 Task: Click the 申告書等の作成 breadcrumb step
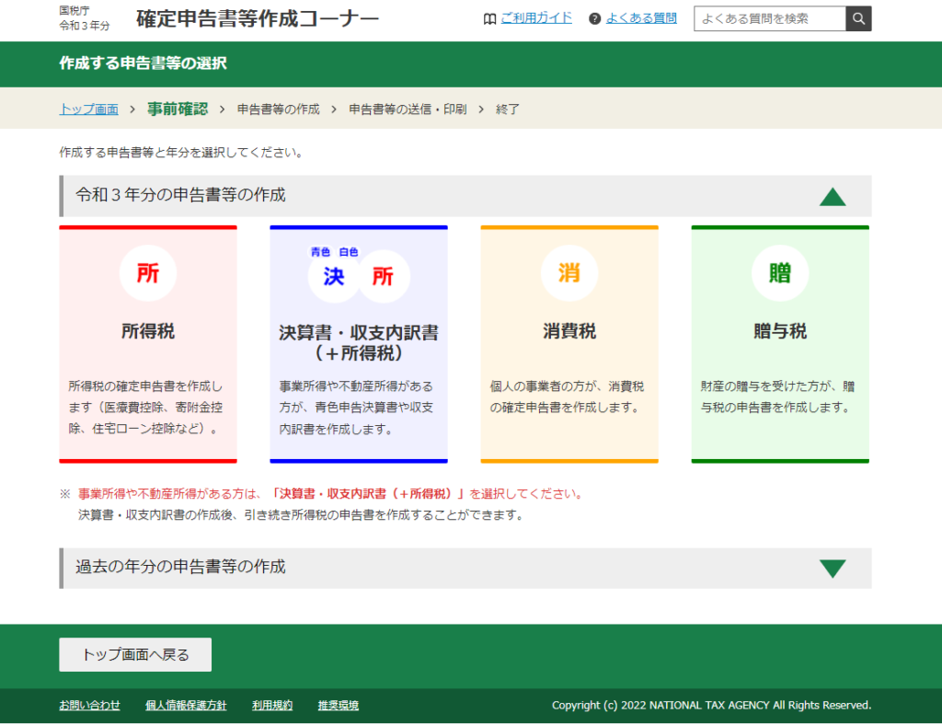278,109
